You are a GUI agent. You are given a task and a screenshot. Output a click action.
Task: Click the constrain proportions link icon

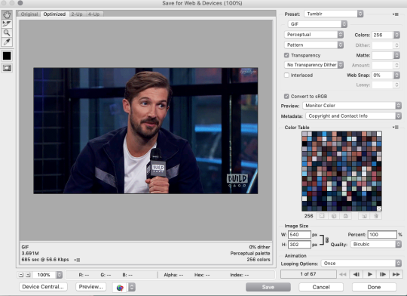point(327,240)
